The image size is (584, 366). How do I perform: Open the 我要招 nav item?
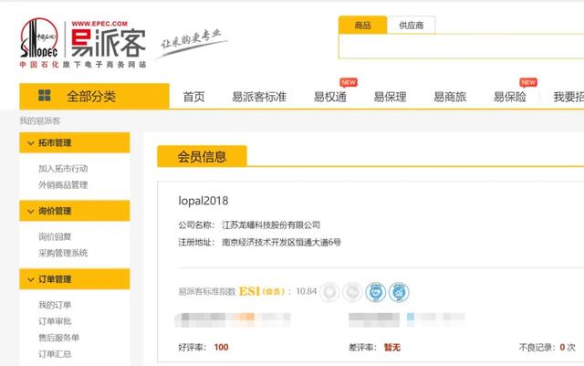(x=568, y=97)
